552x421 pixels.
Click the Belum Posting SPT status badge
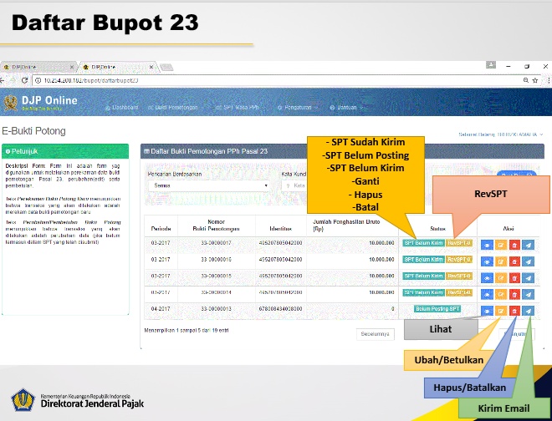pyautogui.click(x=437, y=309)
